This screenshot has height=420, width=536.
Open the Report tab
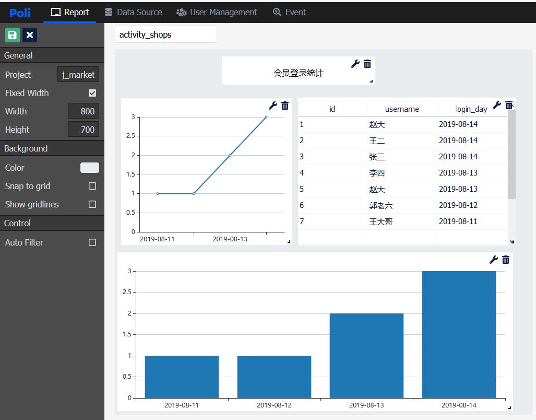pyautogui.click(x=70, y=13)
